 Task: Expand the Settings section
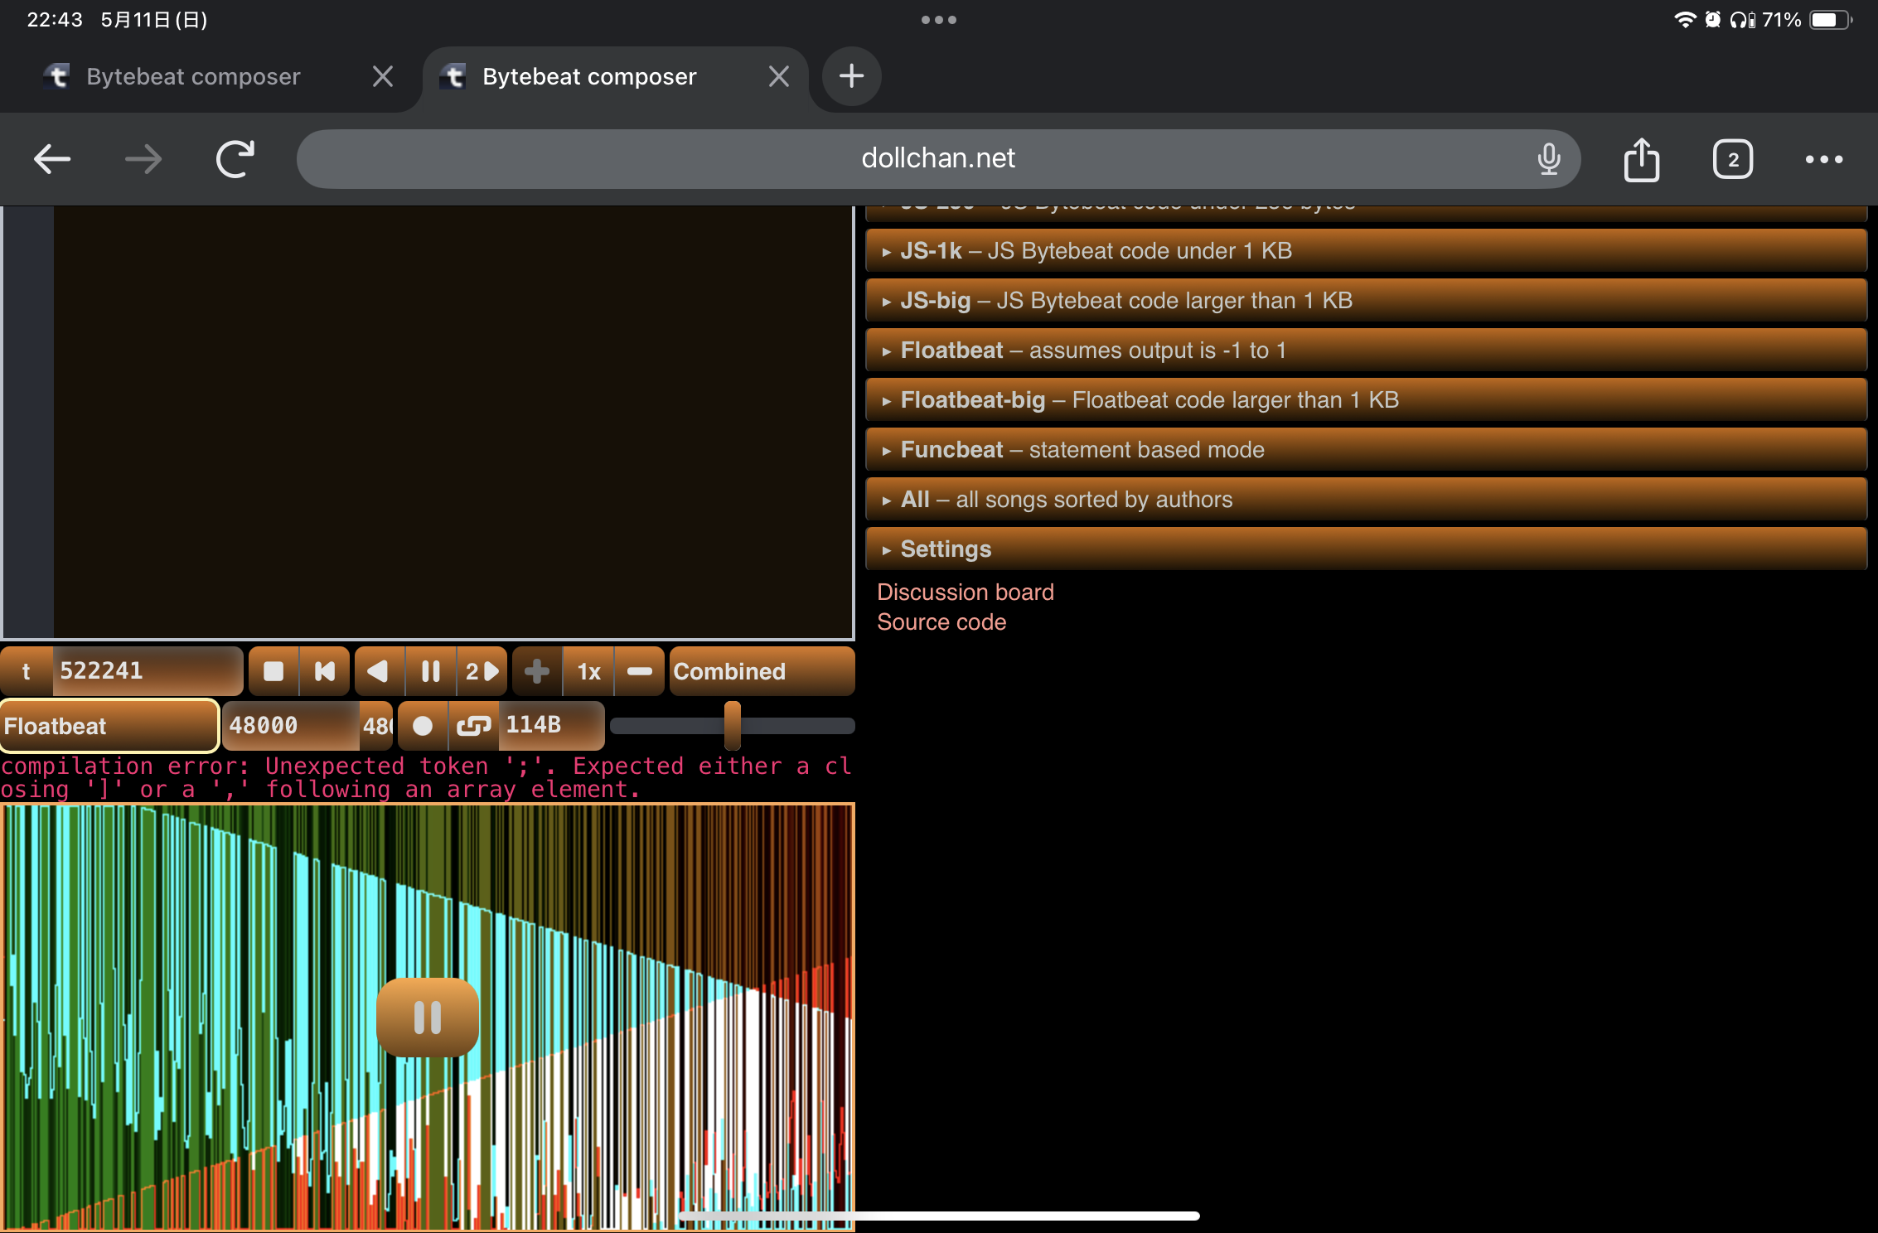[x=1366, y=549]
